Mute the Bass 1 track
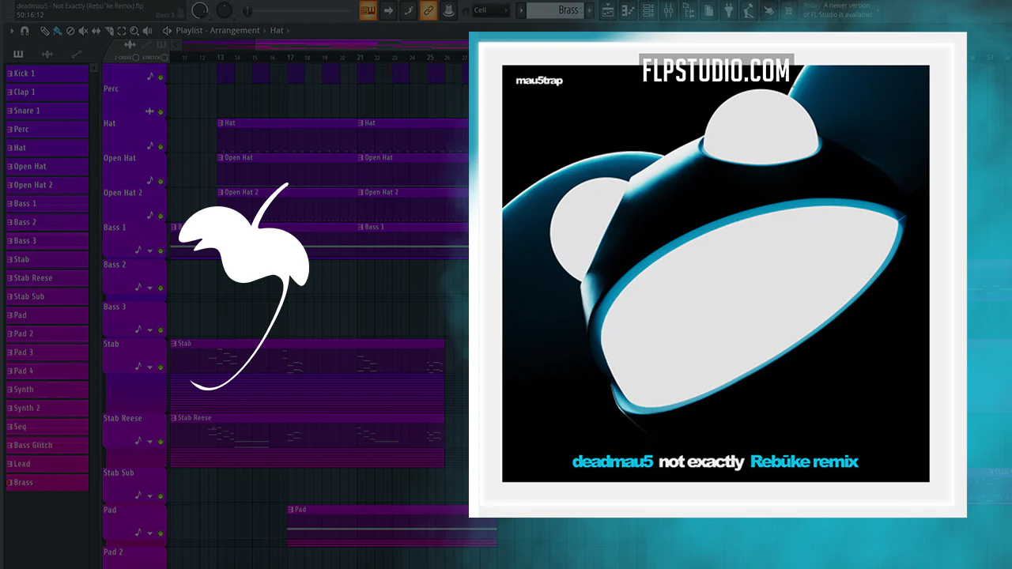The width and height of the screenshot is (1012, 569). tap(160, 251)
